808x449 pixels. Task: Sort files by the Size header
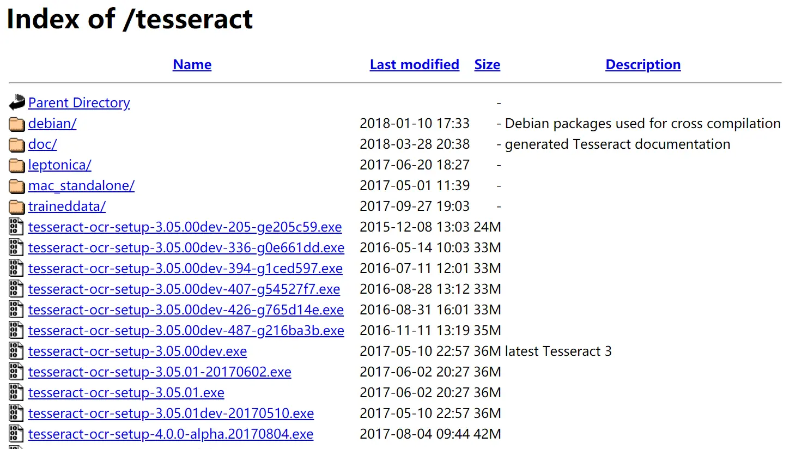(487, 64)
